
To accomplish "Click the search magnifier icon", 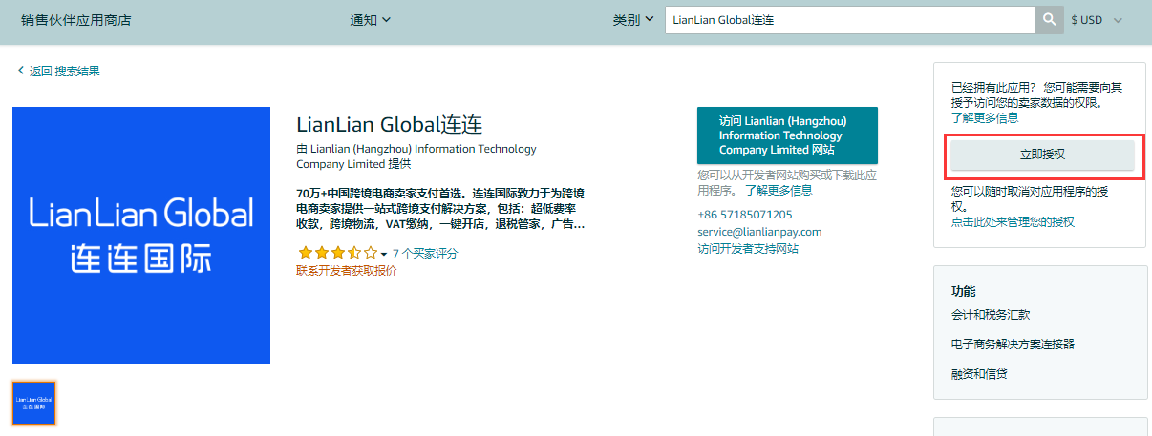I will point(1049,20).
